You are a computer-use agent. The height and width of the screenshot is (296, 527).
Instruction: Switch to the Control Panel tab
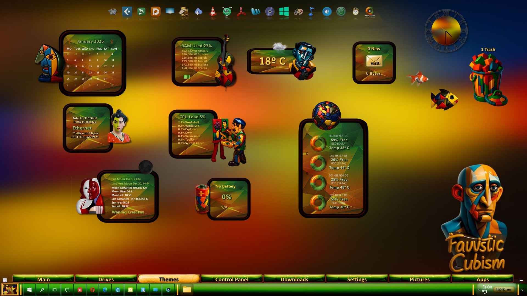[x=232, y=279]
